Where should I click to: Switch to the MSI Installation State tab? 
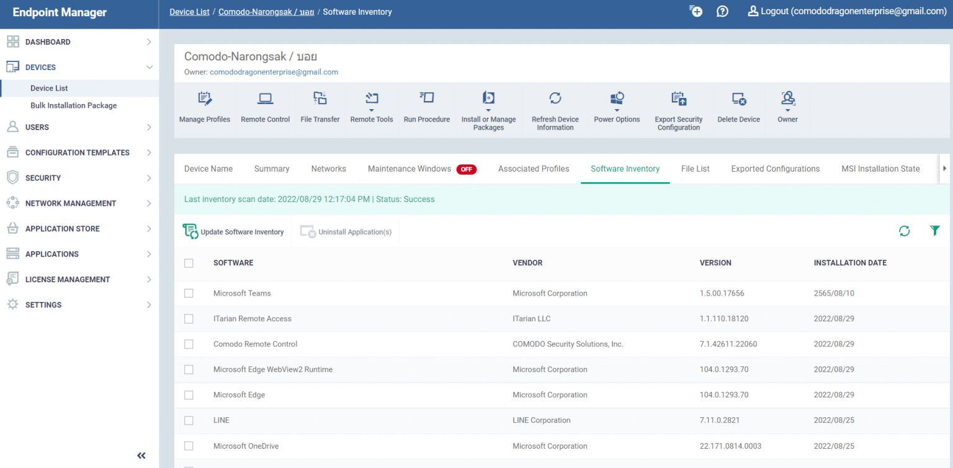point(881,169)
